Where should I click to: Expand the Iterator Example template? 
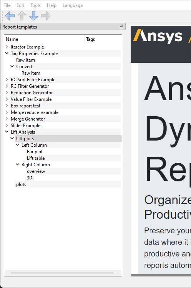point(7,47)
